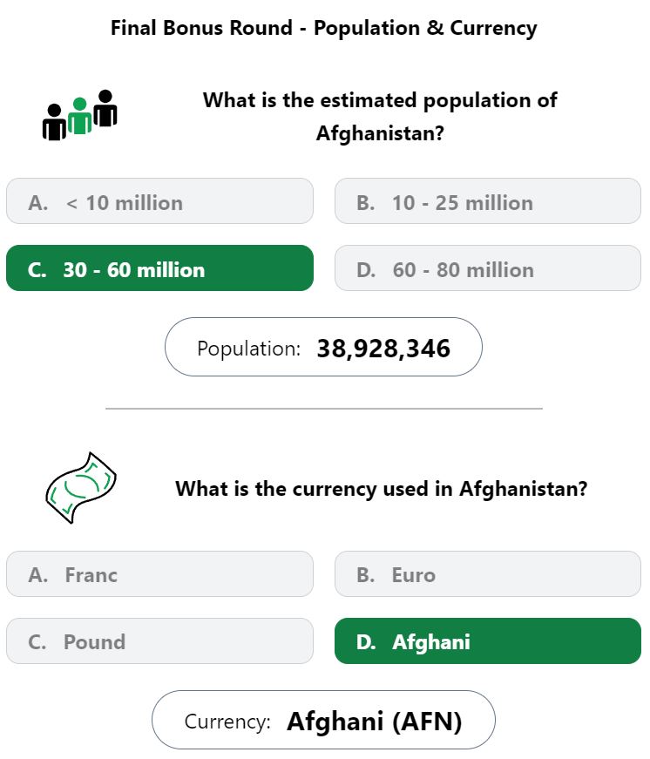Select currency answer A. Franc
The width and height of the screenshot is (650, 759).
pyautogui.click(x=159, y=574)
